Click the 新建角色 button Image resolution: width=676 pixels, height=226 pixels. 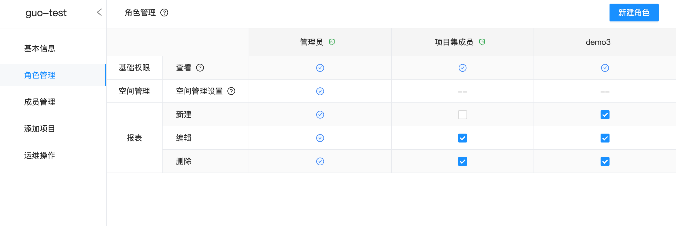pos(634,13)
